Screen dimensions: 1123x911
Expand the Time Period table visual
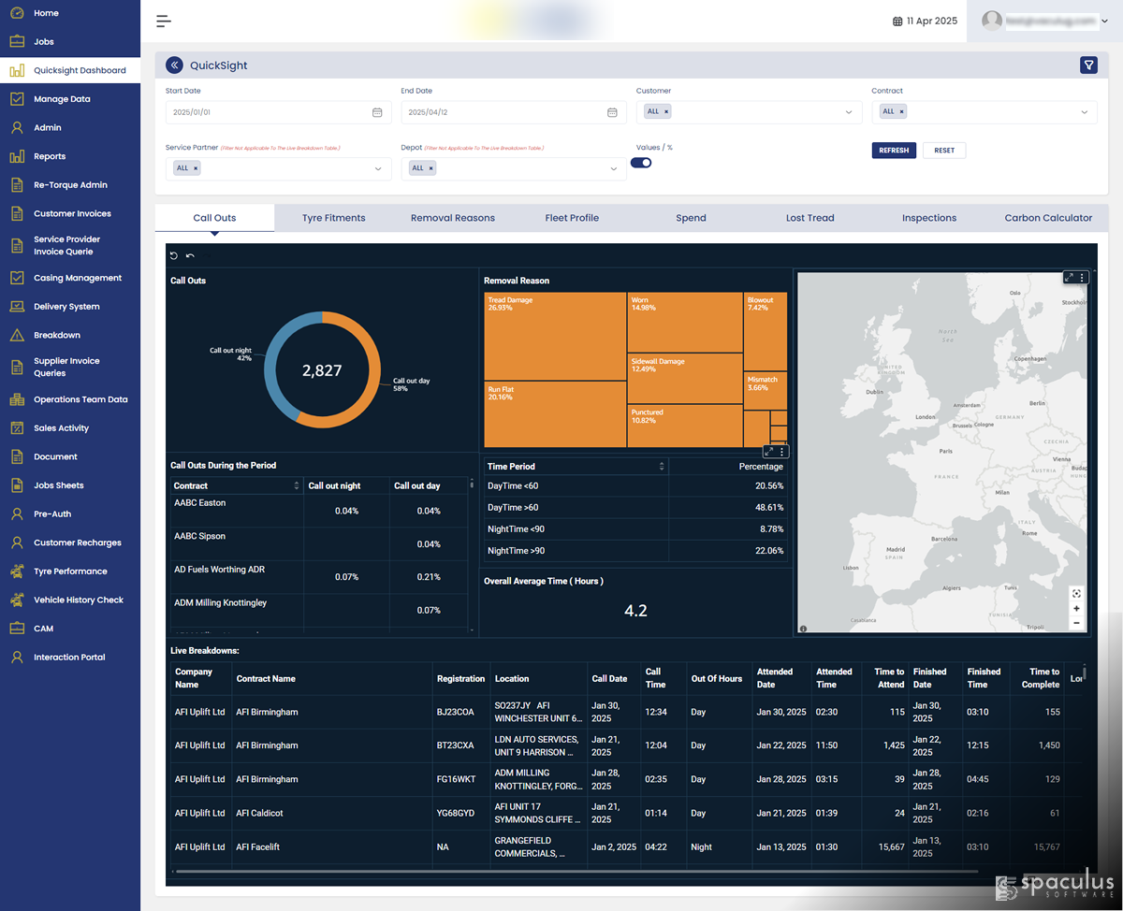pyautogui.click(x=769, y=451)
